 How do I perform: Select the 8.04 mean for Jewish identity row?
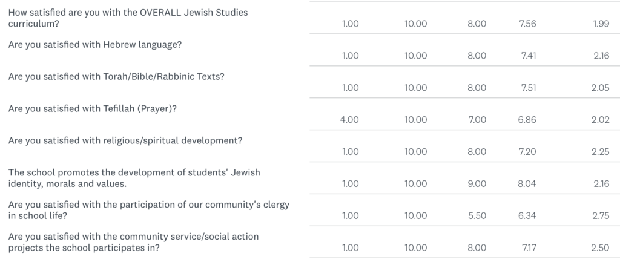click(x=527, y=184)
